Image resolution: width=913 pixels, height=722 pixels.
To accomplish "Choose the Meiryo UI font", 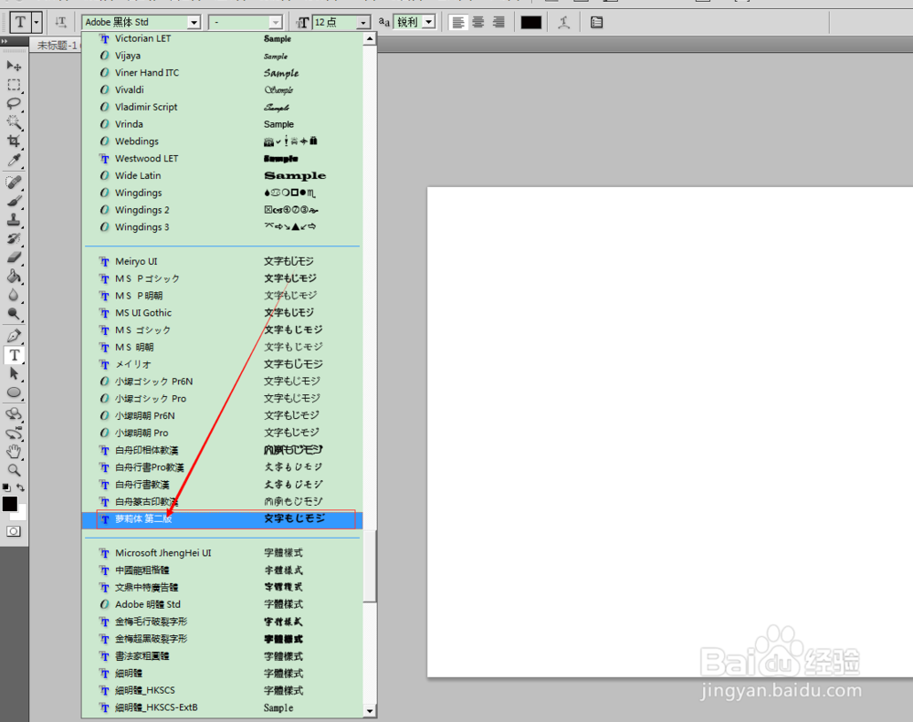I will (x=223, y=261).
